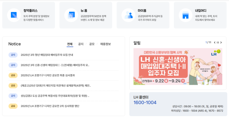The image size is (229, 119).
Task: Pause the 알림 banner slideshow
Action: pos(218,43)
